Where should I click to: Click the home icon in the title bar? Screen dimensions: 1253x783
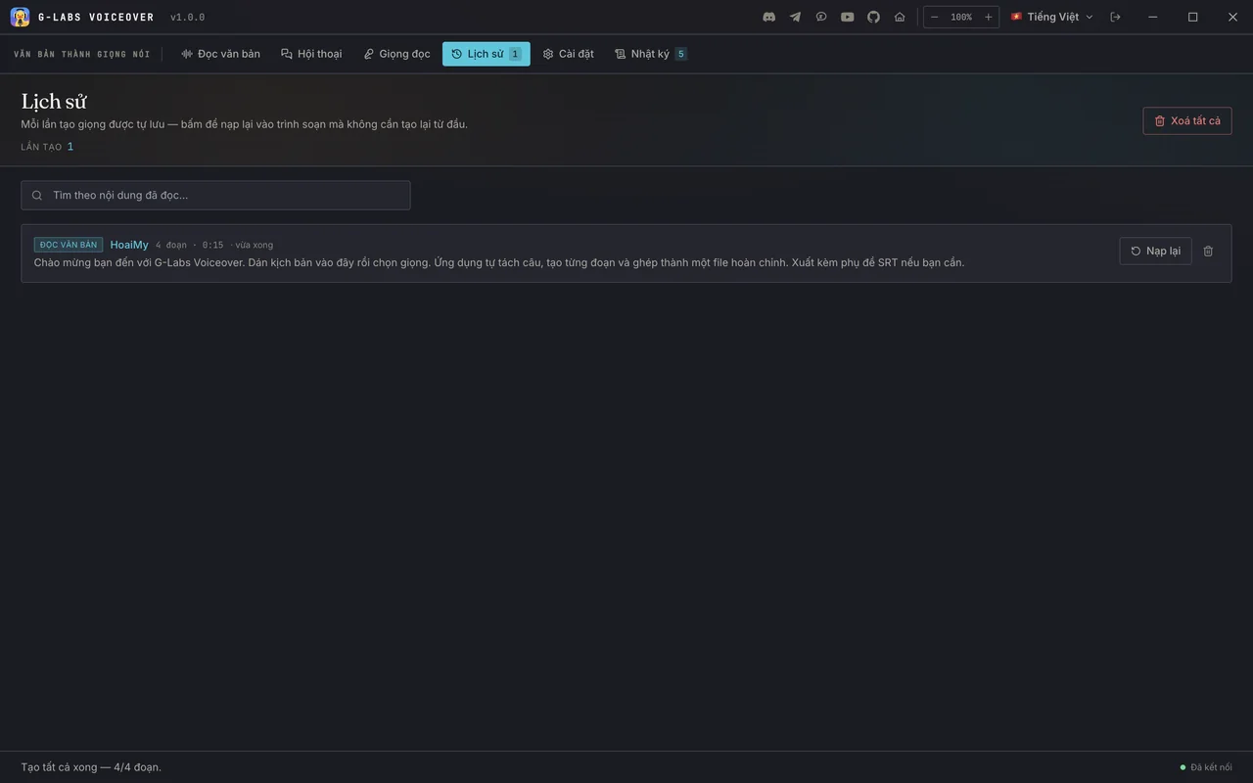tap(900, 17)
